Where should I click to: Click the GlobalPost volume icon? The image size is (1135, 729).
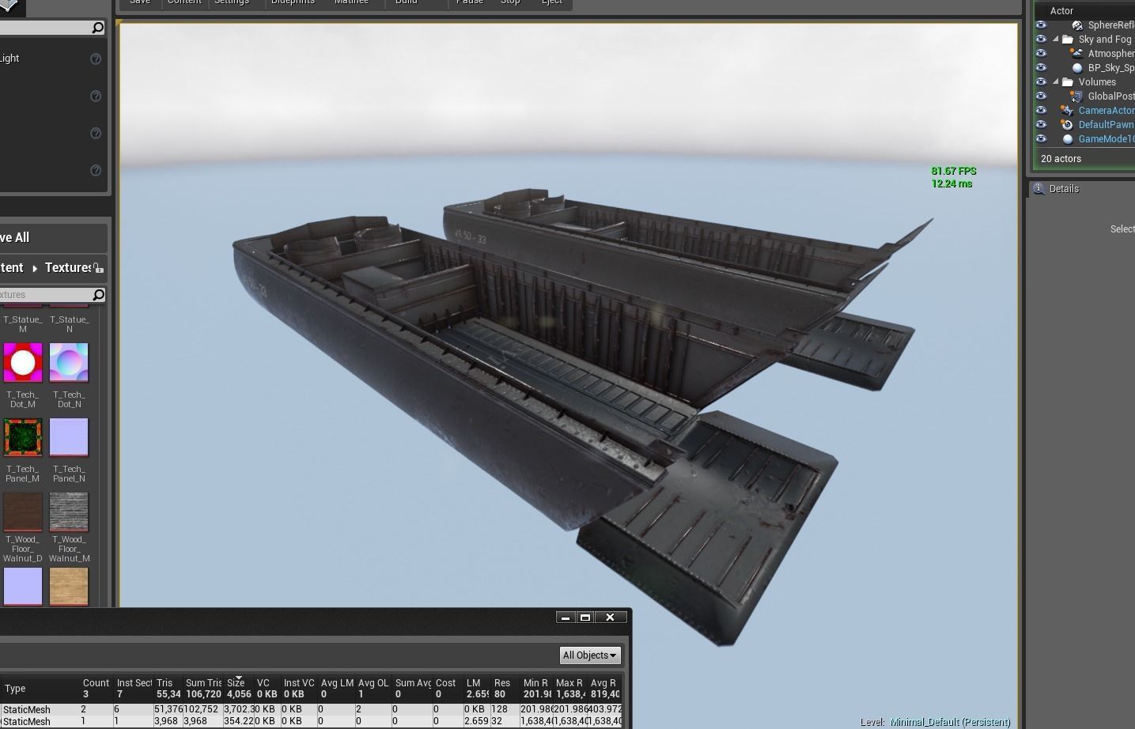tap(1077, 96)
